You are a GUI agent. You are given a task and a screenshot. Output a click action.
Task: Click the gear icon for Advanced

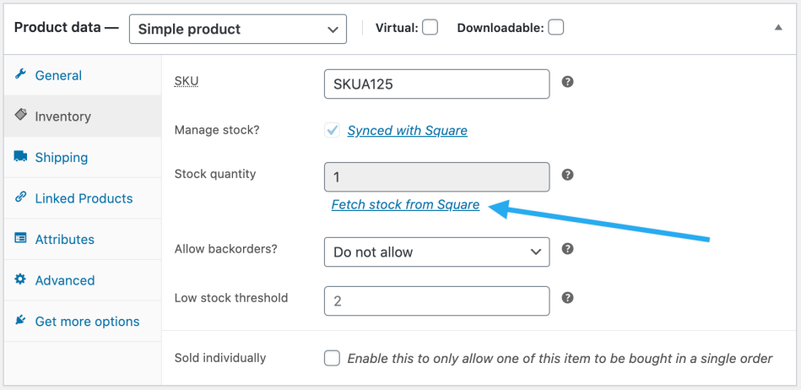21,279
